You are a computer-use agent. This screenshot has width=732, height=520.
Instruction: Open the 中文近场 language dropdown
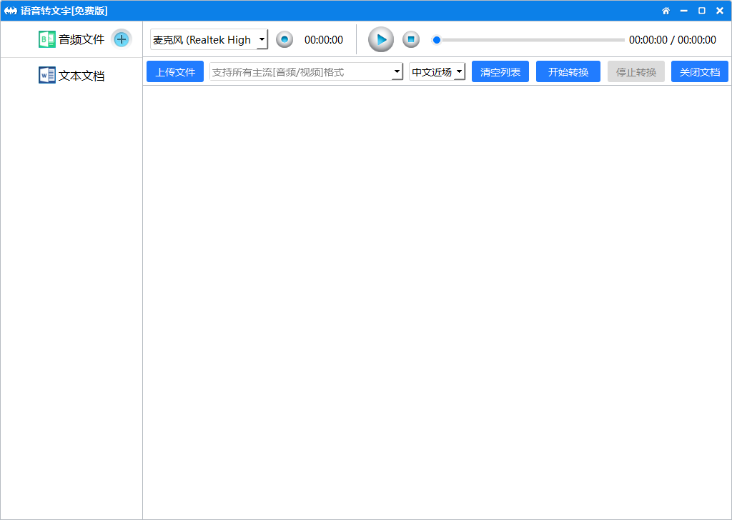pos(459,72)
